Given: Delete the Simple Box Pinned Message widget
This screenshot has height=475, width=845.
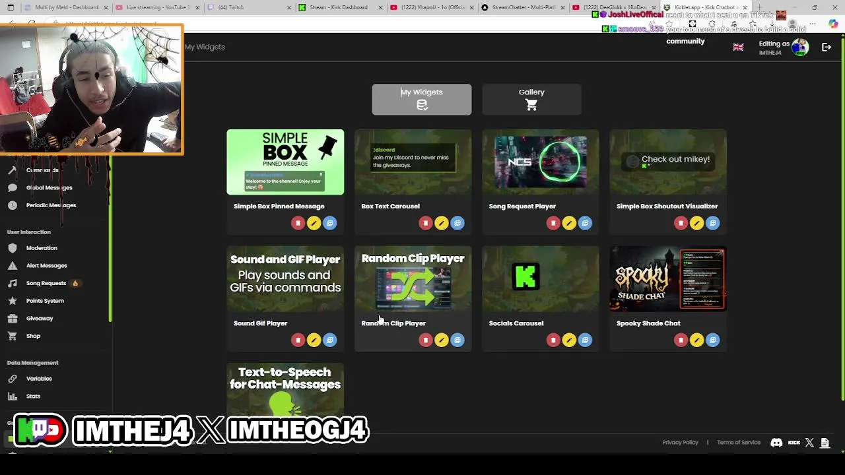Looking at the screenshot, I should click(x=298, y=223).
